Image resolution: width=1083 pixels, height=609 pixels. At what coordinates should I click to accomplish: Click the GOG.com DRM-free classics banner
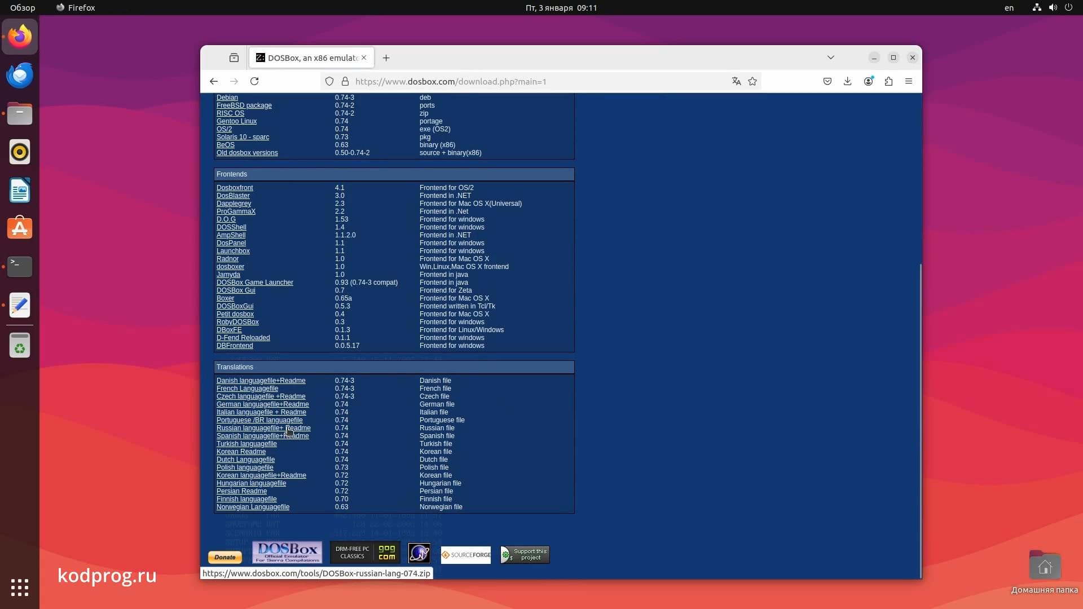(366, 553)
